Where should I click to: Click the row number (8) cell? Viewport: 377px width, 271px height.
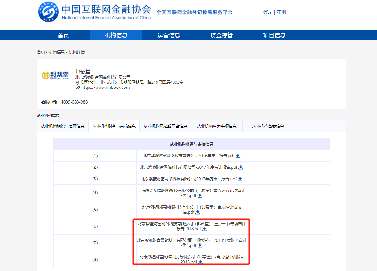95,259
